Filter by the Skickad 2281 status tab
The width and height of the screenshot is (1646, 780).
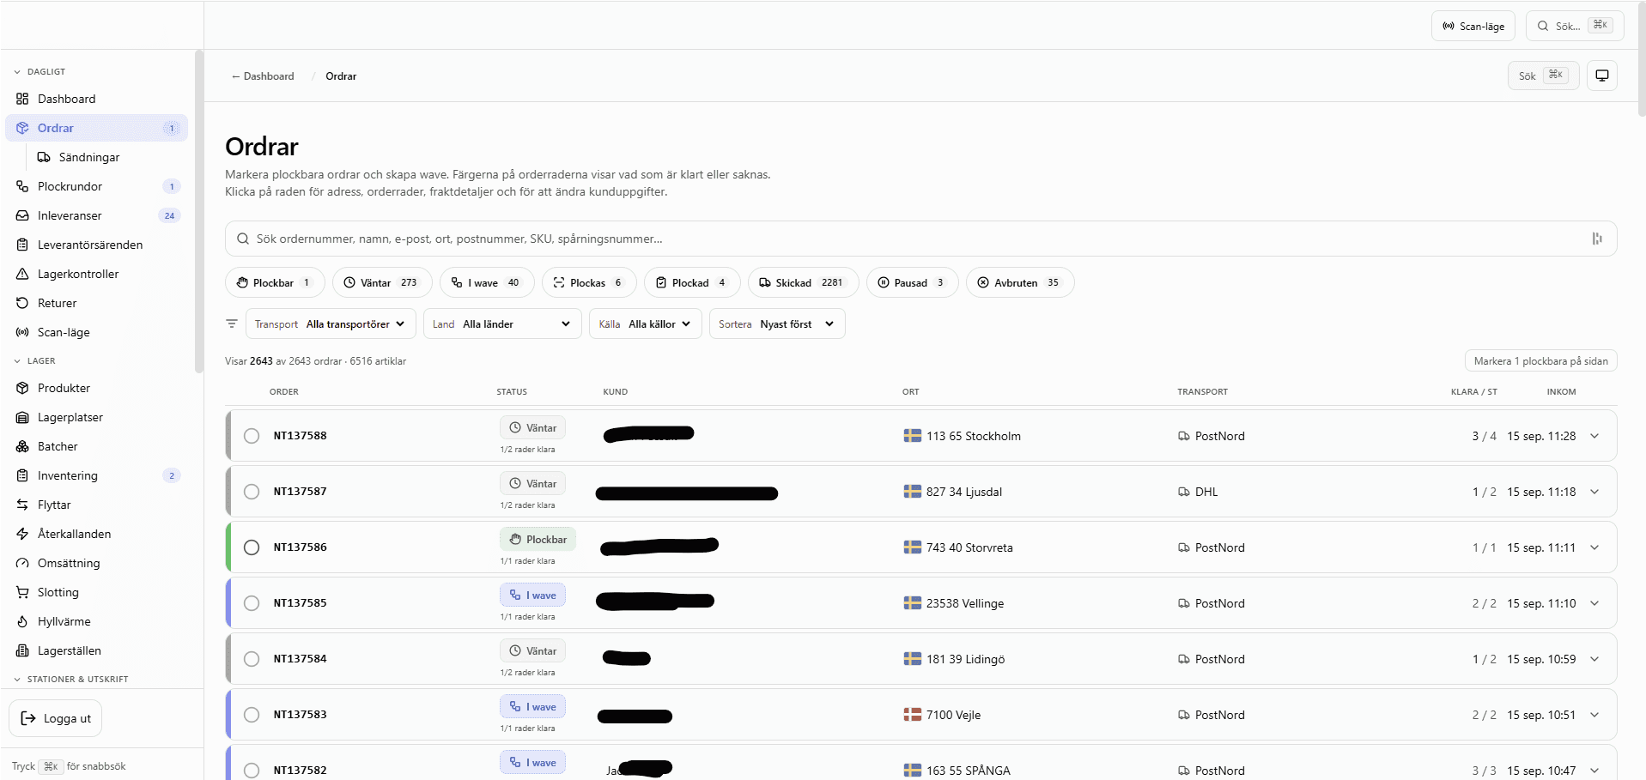click(803, 282)
